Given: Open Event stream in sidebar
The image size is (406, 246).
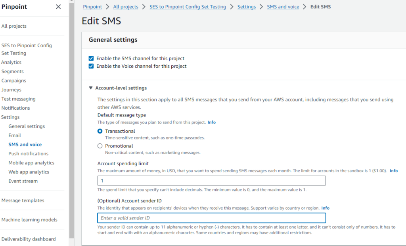Looking at the screenshot, I should (x=23, y=181).
